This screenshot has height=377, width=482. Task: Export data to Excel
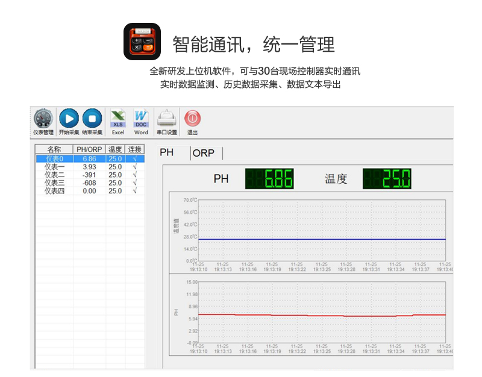point(118,121)
